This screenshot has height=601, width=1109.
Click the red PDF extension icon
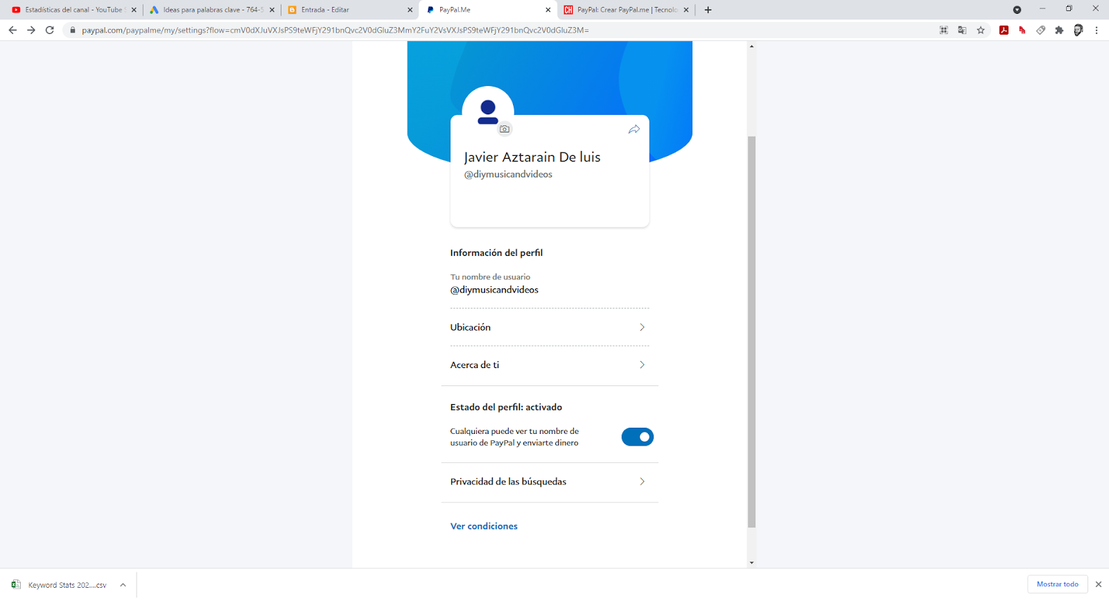click(1022, 30)
